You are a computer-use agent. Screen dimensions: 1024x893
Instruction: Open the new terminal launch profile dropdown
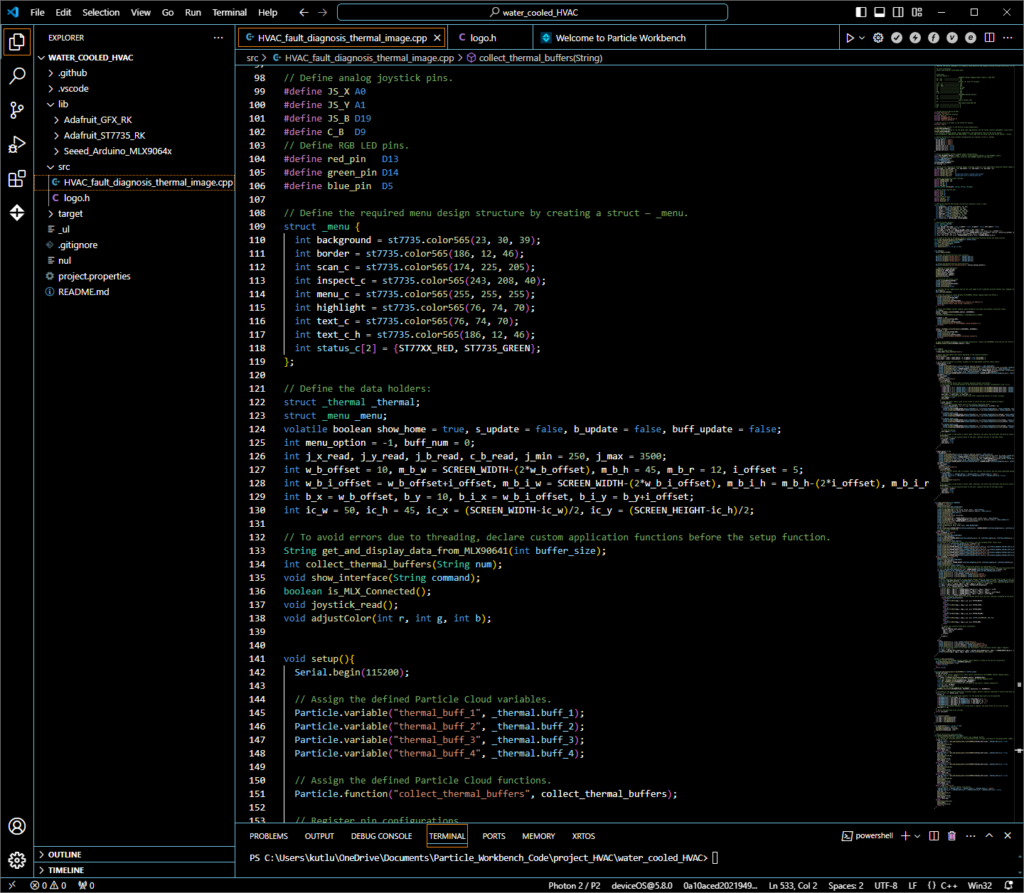pos(918,836)
